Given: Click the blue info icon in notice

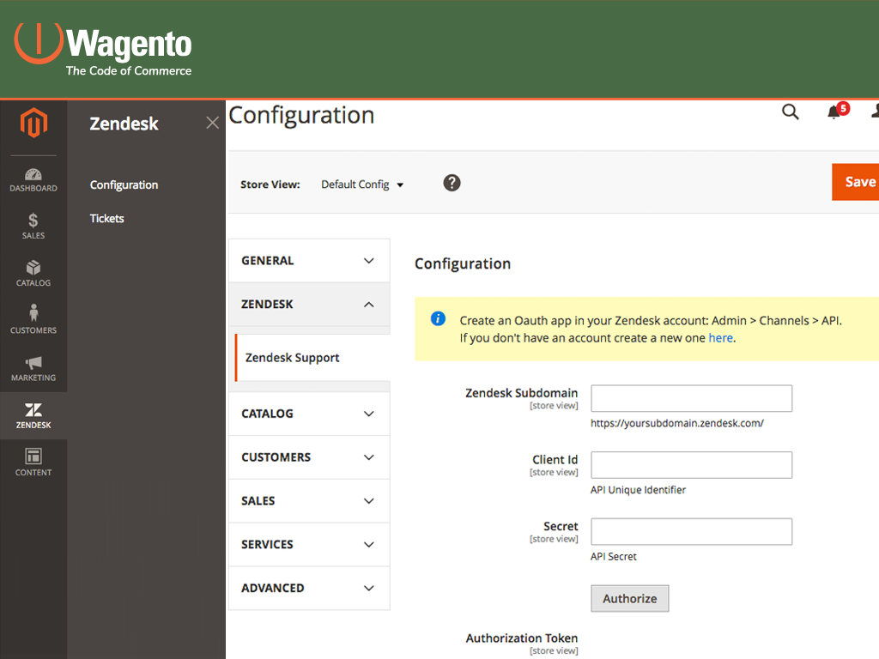Looking at the screenshot, I should click(x=438, y=319).
